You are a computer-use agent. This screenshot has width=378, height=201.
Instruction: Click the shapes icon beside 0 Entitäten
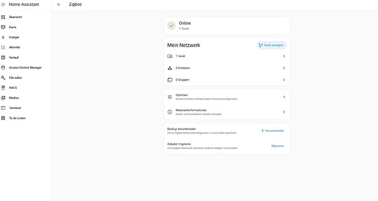[x=170, y=68]
